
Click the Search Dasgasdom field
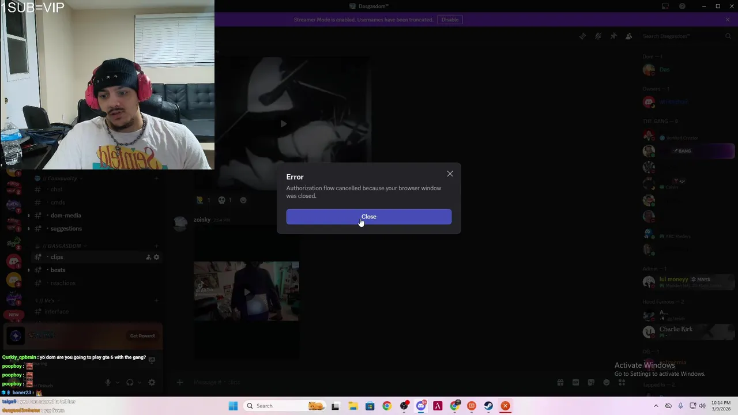click(x=686, y=36)
